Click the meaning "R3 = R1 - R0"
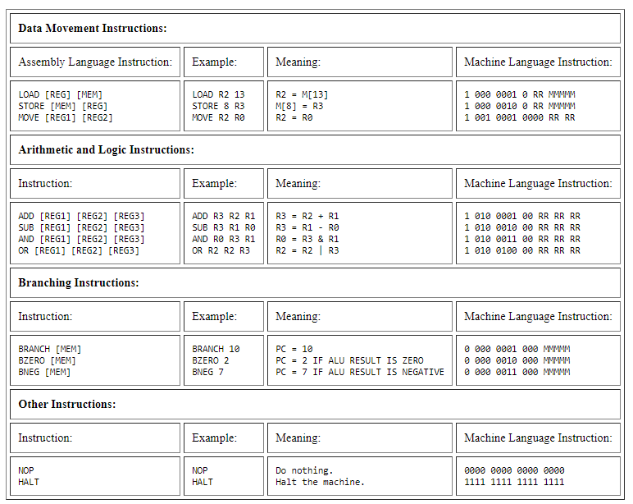 click(x=307, y=228)
